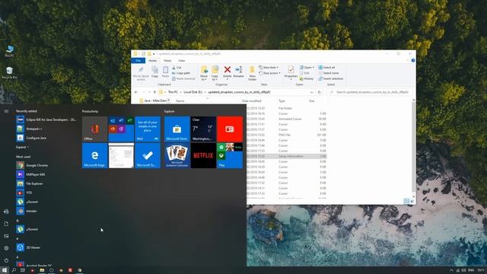Click Invert selection in ribbon

coord(331,78)
